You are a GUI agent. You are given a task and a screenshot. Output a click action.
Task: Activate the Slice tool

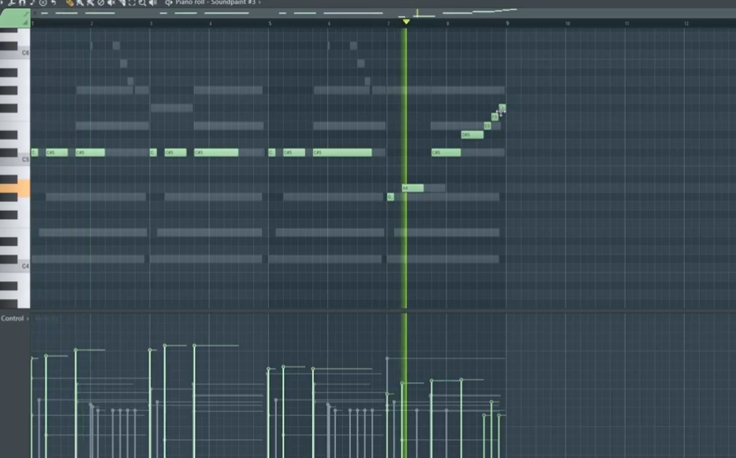point(121,2)
